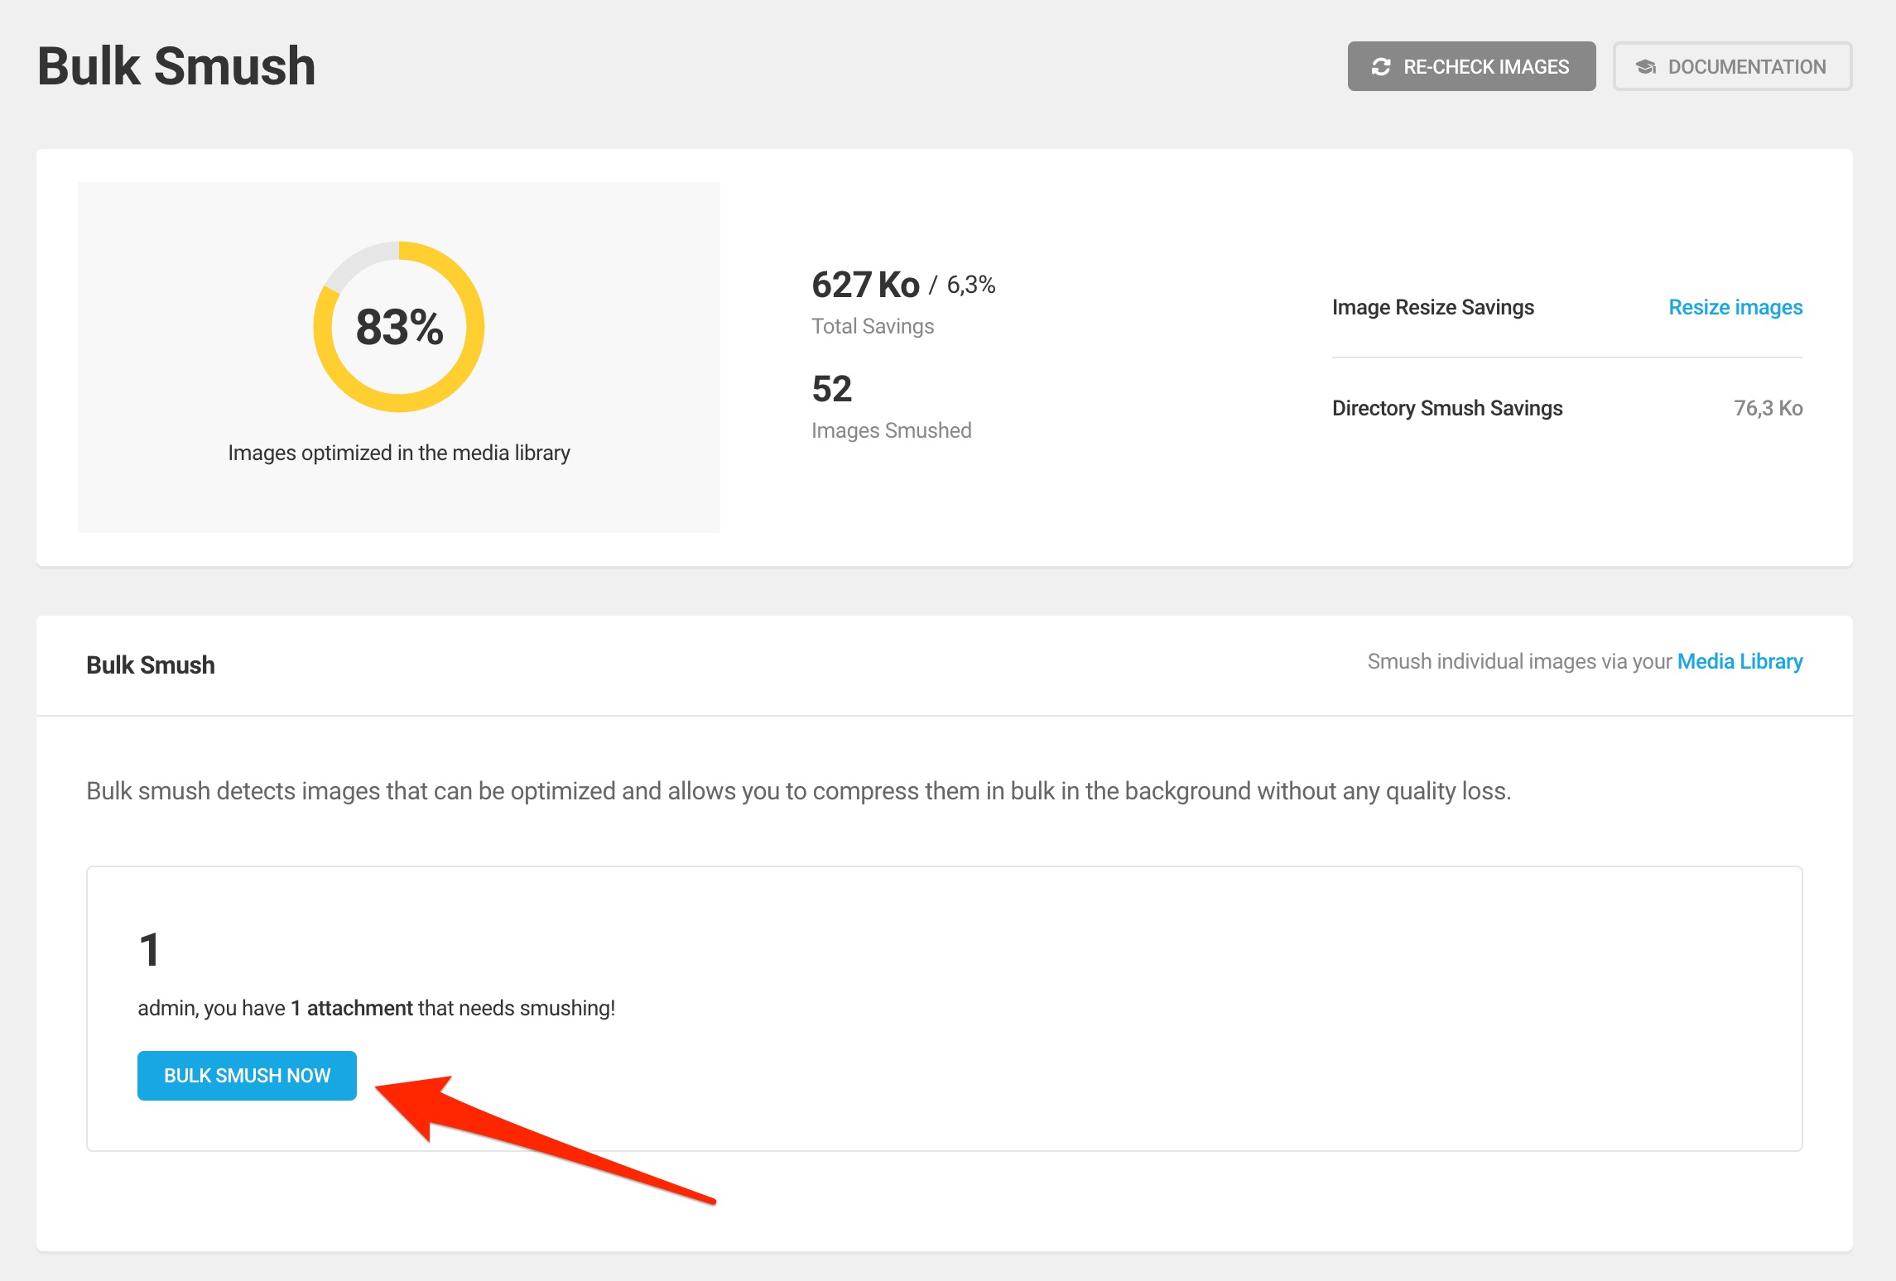This screenshot has width=1896, height=1281.
Task: Click the '1 attachment' needs smushing message
Action: (377, 1008)
